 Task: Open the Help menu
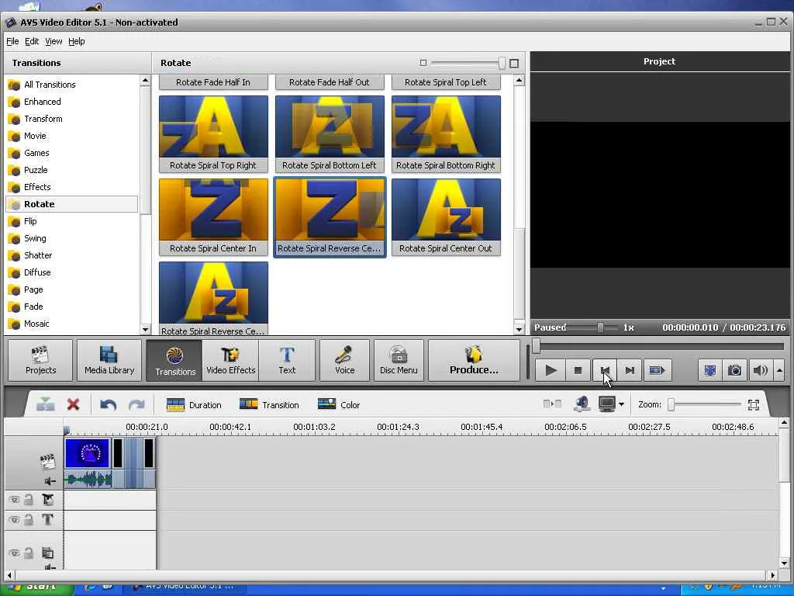[x=77, y=41]
